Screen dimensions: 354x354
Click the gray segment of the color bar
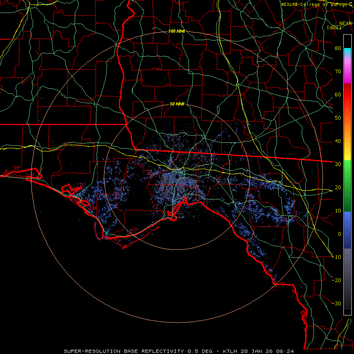pyautogui.click(x=347, y=279)
